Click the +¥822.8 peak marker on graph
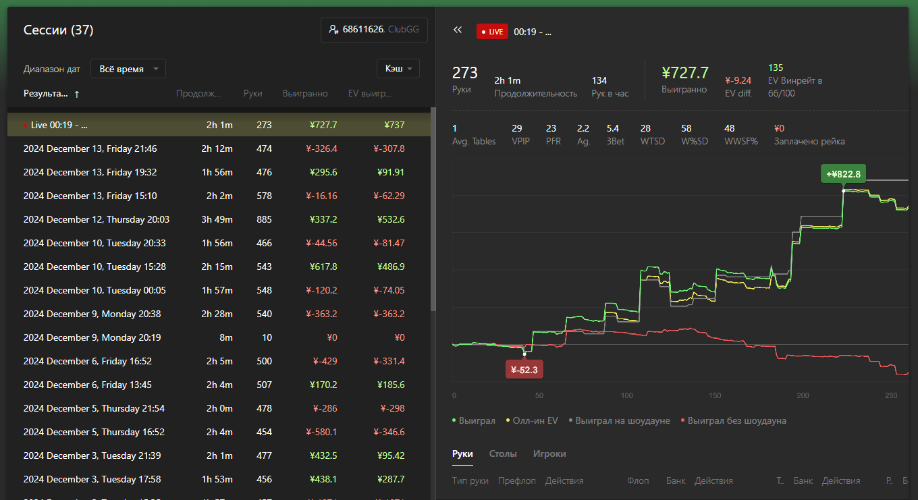Viewport: 918px width, 500px height. click(x=843, y=174)
